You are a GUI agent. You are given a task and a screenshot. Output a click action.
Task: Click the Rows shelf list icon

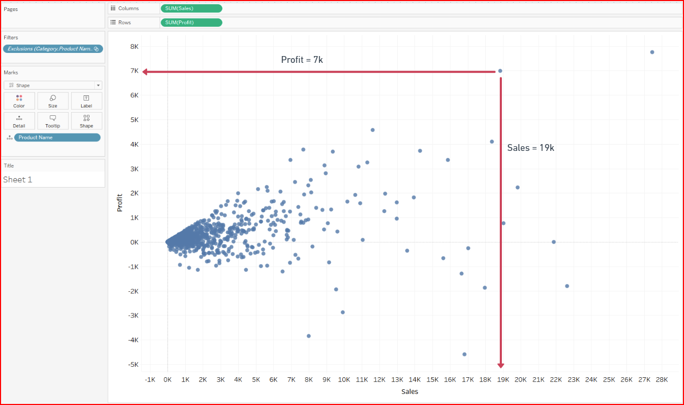pos(114,22)
